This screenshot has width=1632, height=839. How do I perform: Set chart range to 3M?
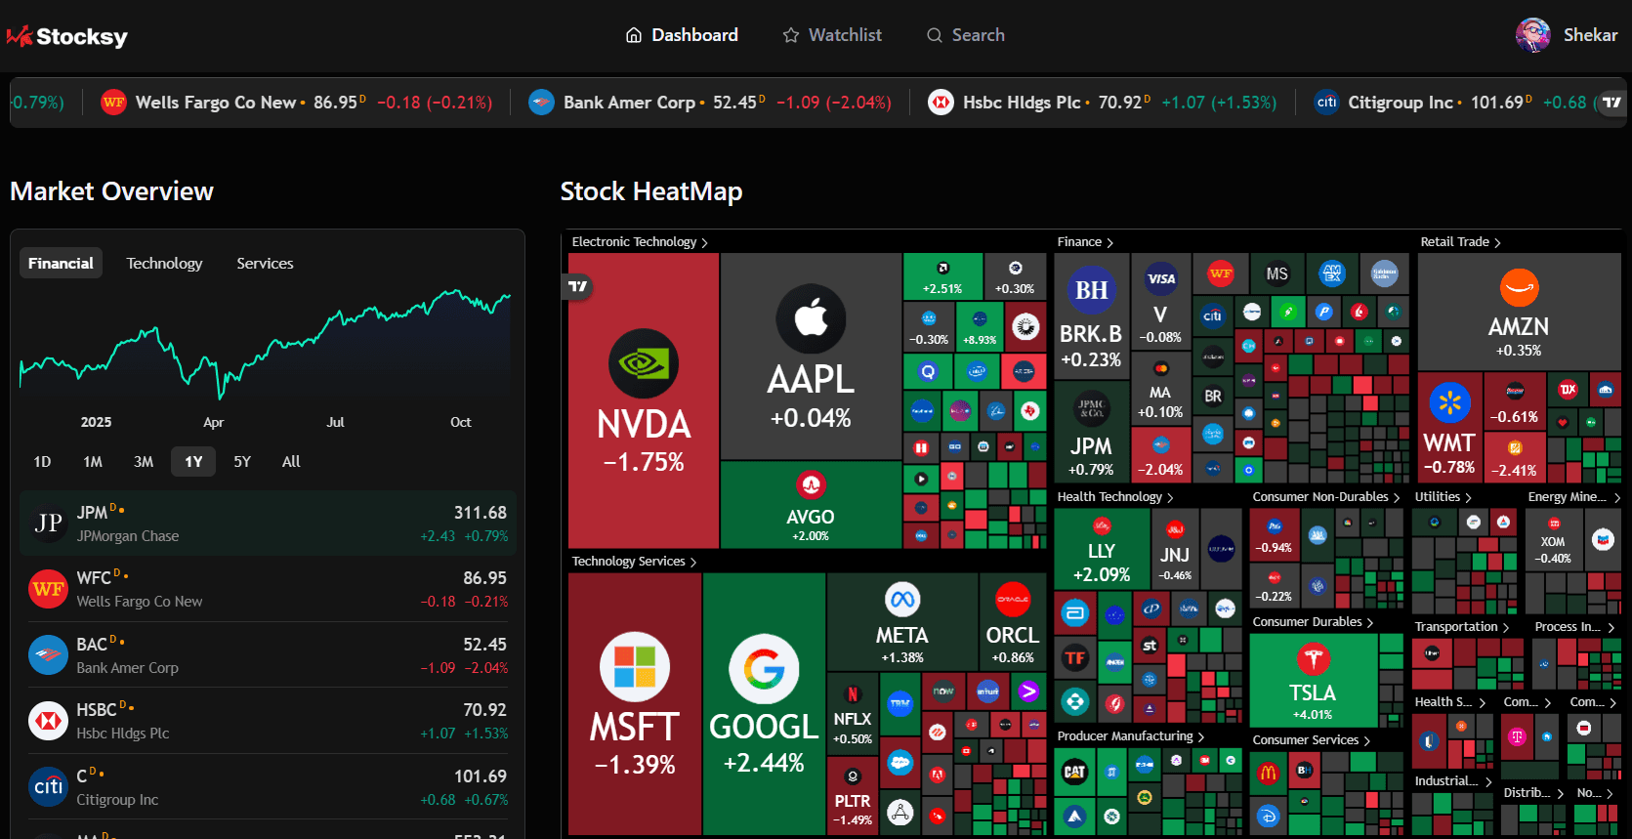click(144, 461)
